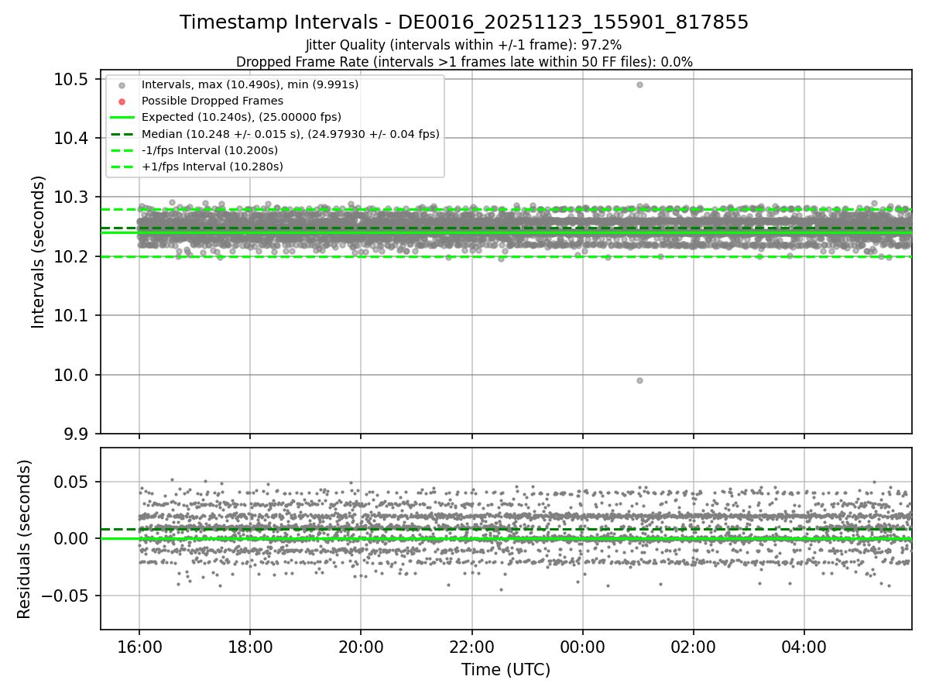
Task: Click the "Residuals (seconds)" y-axis label
Action: [x=25, y=539]
